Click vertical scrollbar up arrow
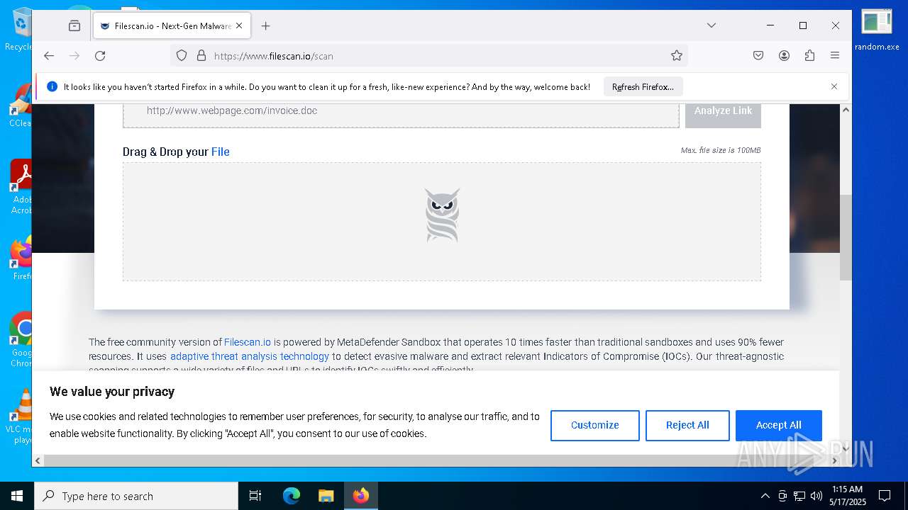 [x=846, y=110]
